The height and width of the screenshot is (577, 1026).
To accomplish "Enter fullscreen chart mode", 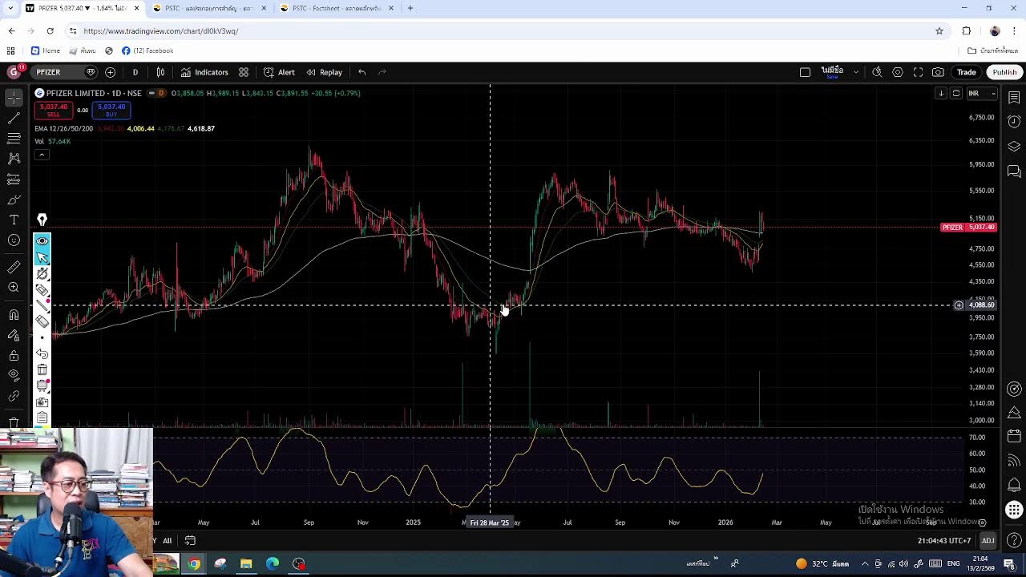I will (x=918, y=72).
